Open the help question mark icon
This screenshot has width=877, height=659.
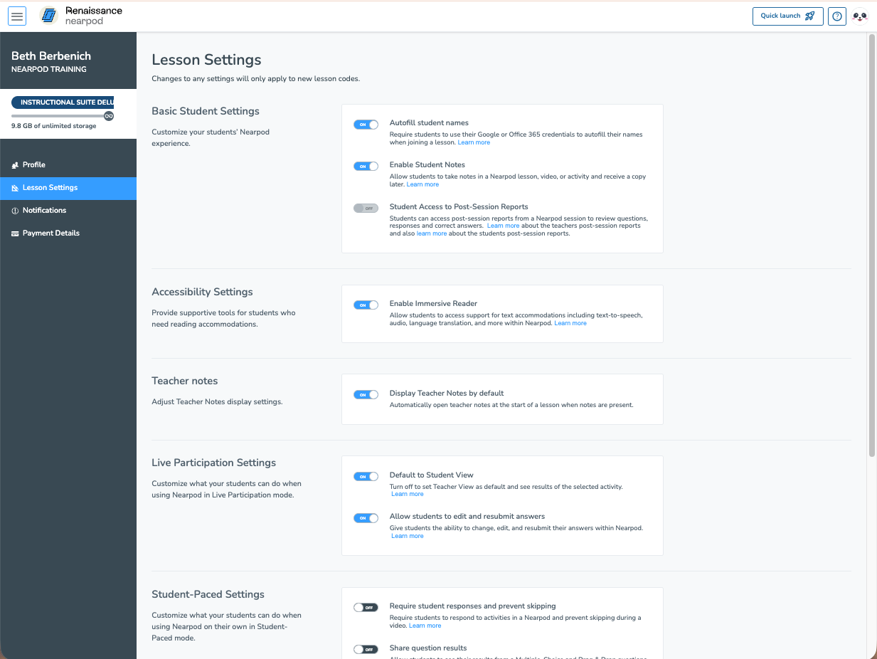(837, 16)
